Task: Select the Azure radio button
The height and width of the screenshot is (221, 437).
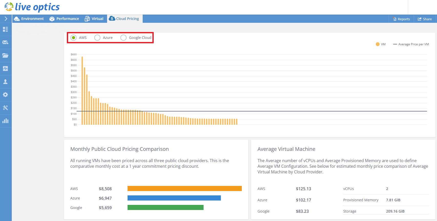Action: tap(97, 38)
